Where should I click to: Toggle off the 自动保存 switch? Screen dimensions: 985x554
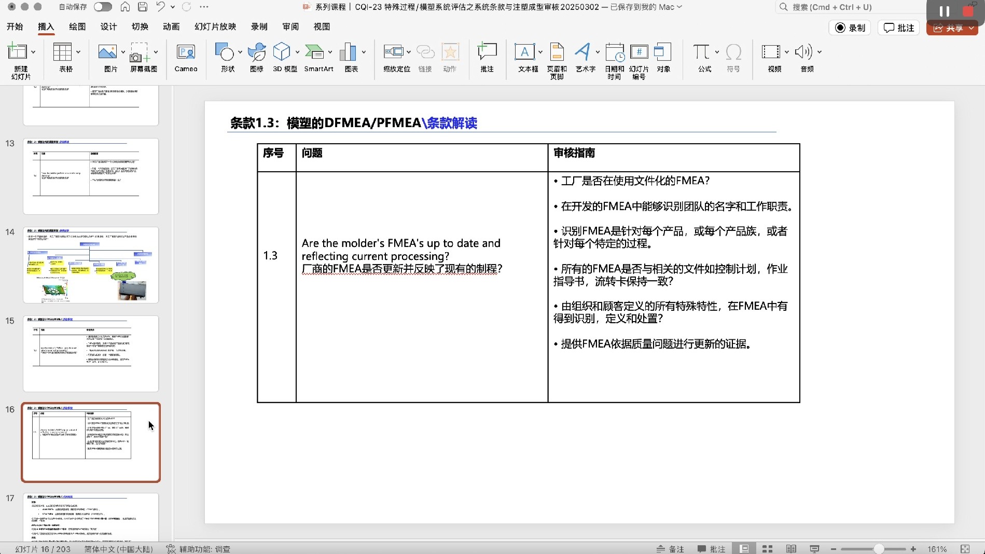tap(102, 7)
